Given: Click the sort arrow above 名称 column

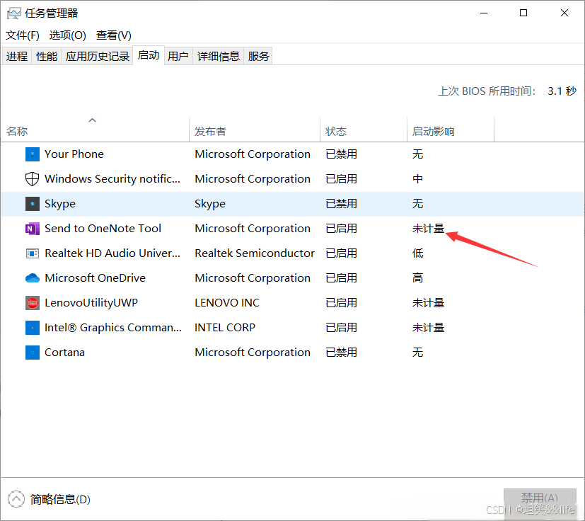Looking at the screenshot, I should pos(92,120).
